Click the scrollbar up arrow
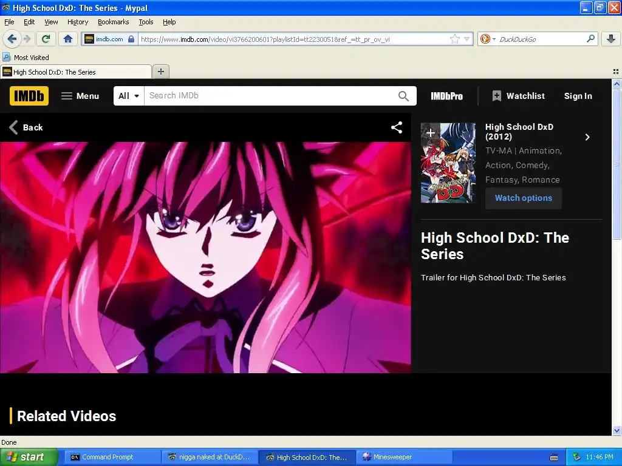 (x=617, y=83)
